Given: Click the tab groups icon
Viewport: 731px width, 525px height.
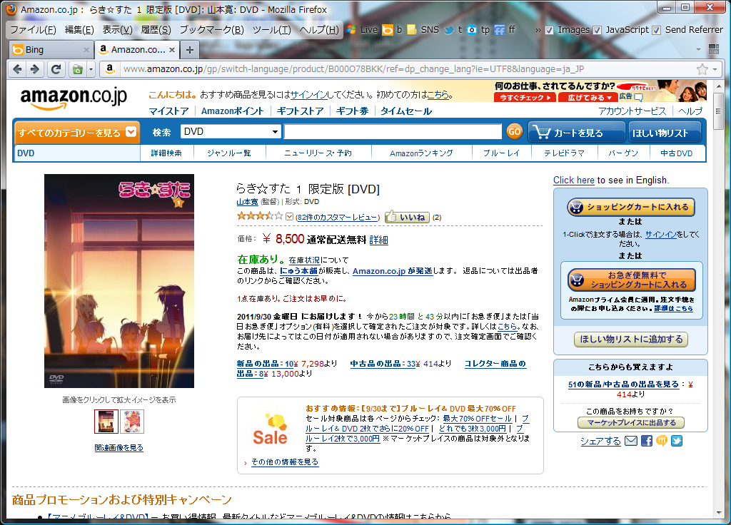Looking at the screenshot, I should click(714, 49).
